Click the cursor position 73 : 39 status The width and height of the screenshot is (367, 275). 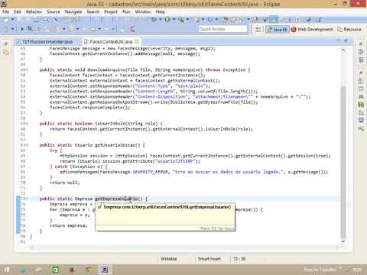[239, 259]
